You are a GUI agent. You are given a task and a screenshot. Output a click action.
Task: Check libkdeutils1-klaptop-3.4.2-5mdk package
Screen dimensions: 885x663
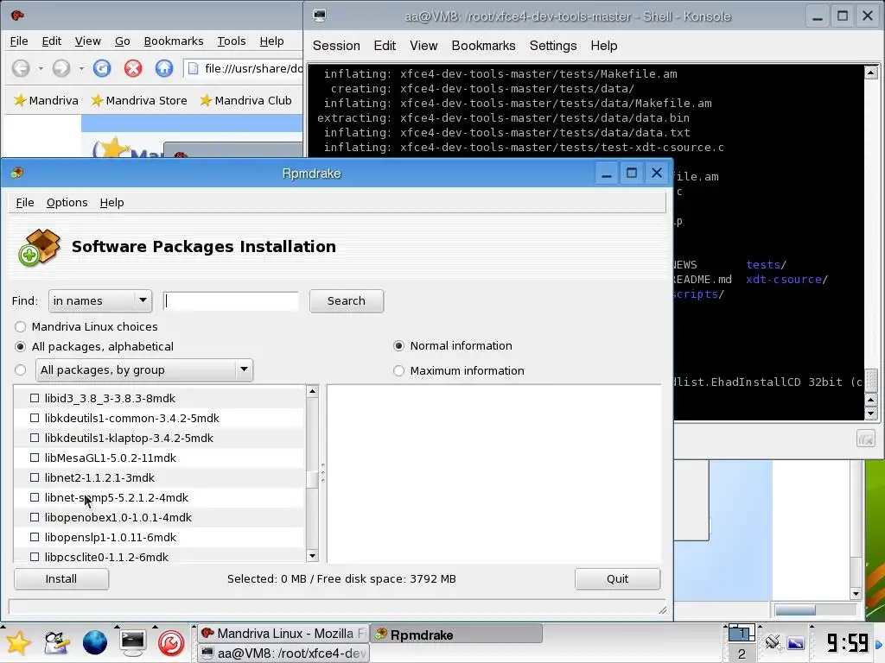point(35,438)
